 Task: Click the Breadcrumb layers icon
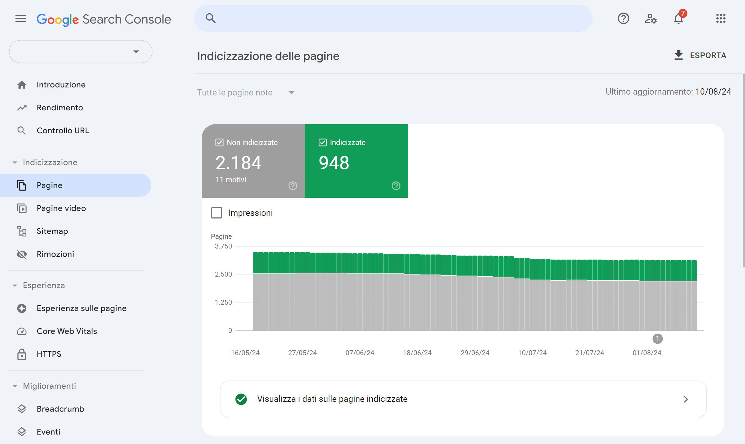click(x=21, y=409)
